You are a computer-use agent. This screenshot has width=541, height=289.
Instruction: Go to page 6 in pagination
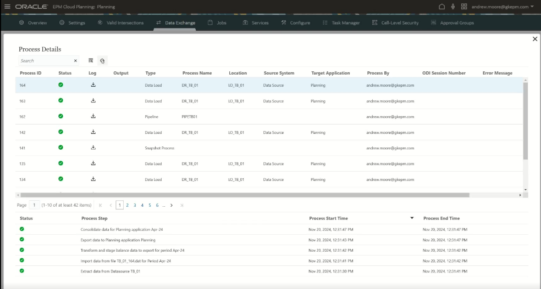[157, 205]
